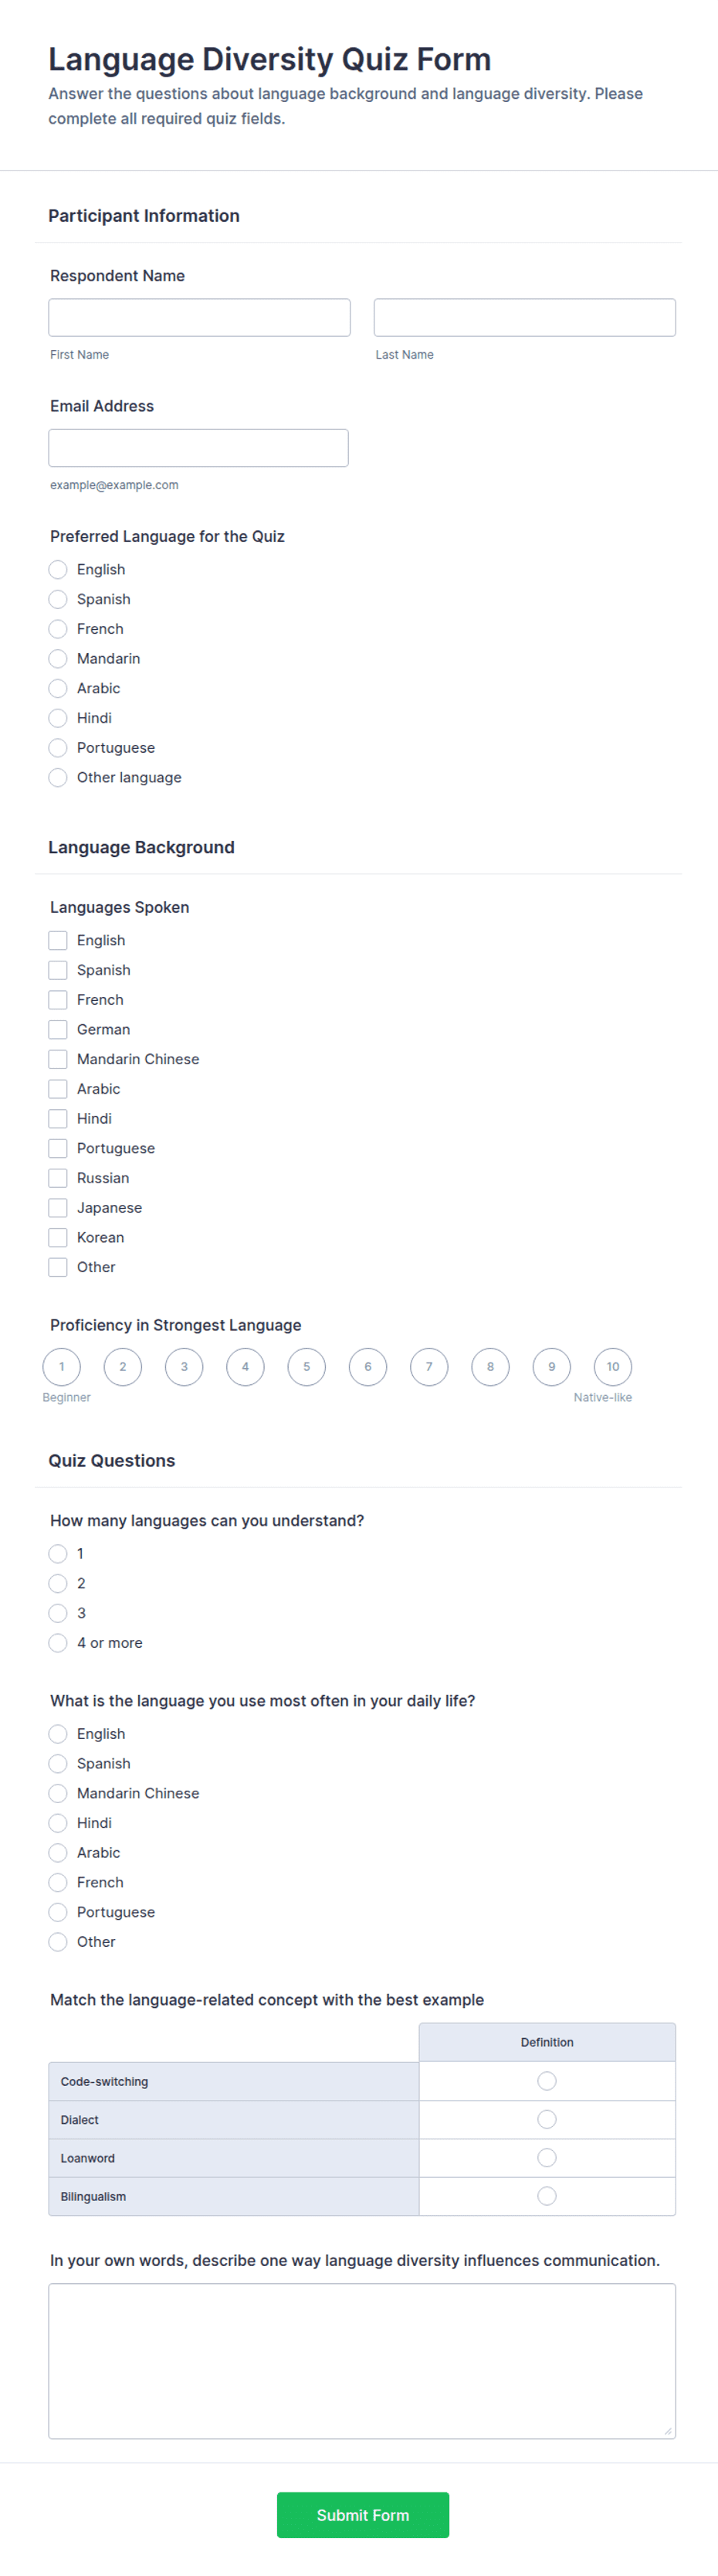Screen dimensions: 718x2576
Task: Click the Submit Form button
Action: coord(363,2515)
